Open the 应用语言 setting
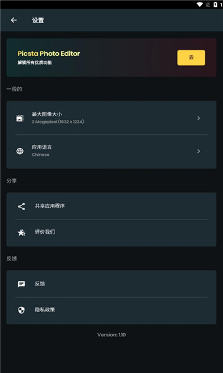 click(111, 152)
